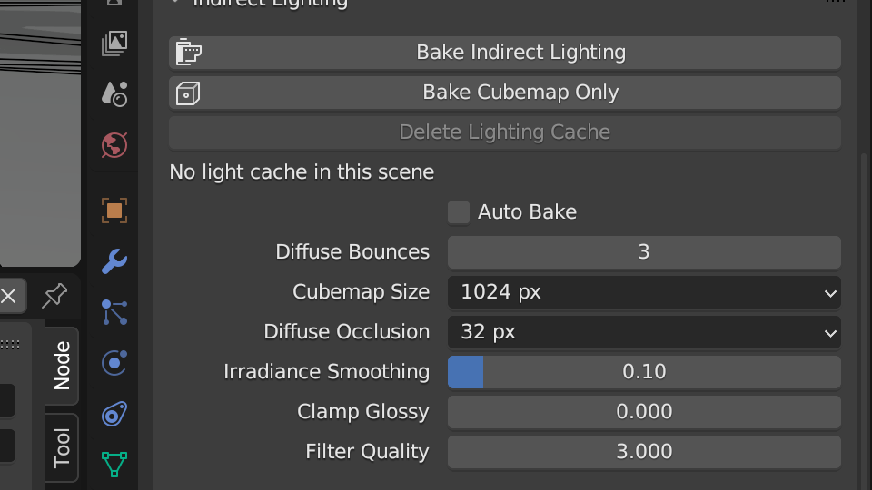Open the Particles properties tab
Viewport: 872px width, 490px height.
114,312
